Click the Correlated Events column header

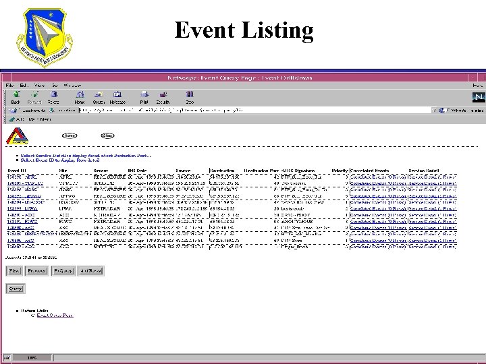369,171
